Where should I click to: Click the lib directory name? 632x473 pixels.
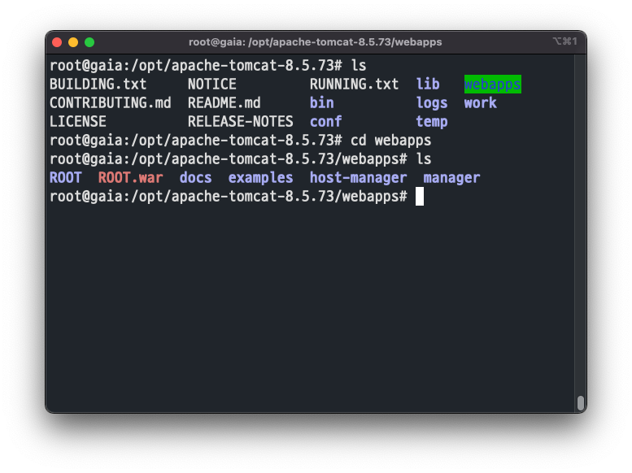click(428, 85)
